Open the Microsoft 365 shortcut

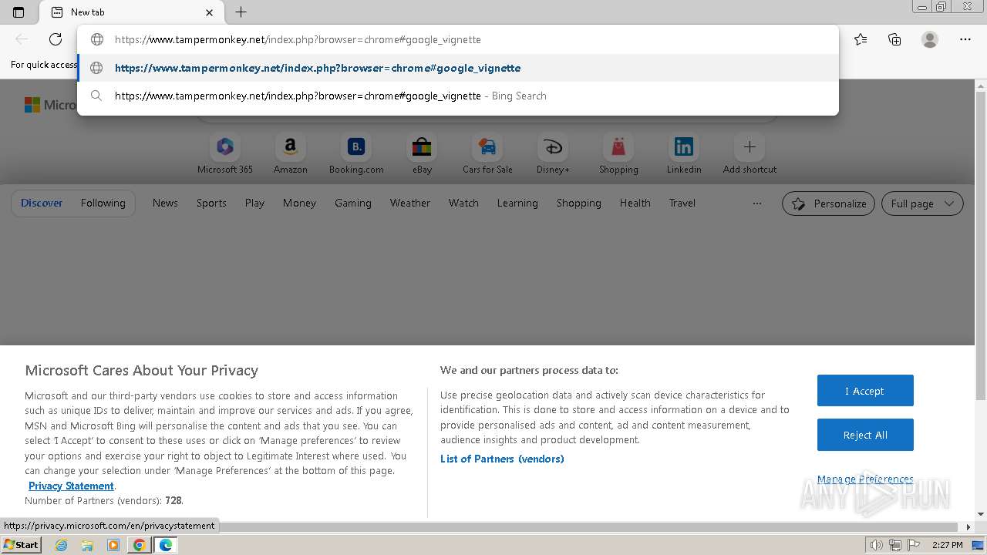[225, 153]
